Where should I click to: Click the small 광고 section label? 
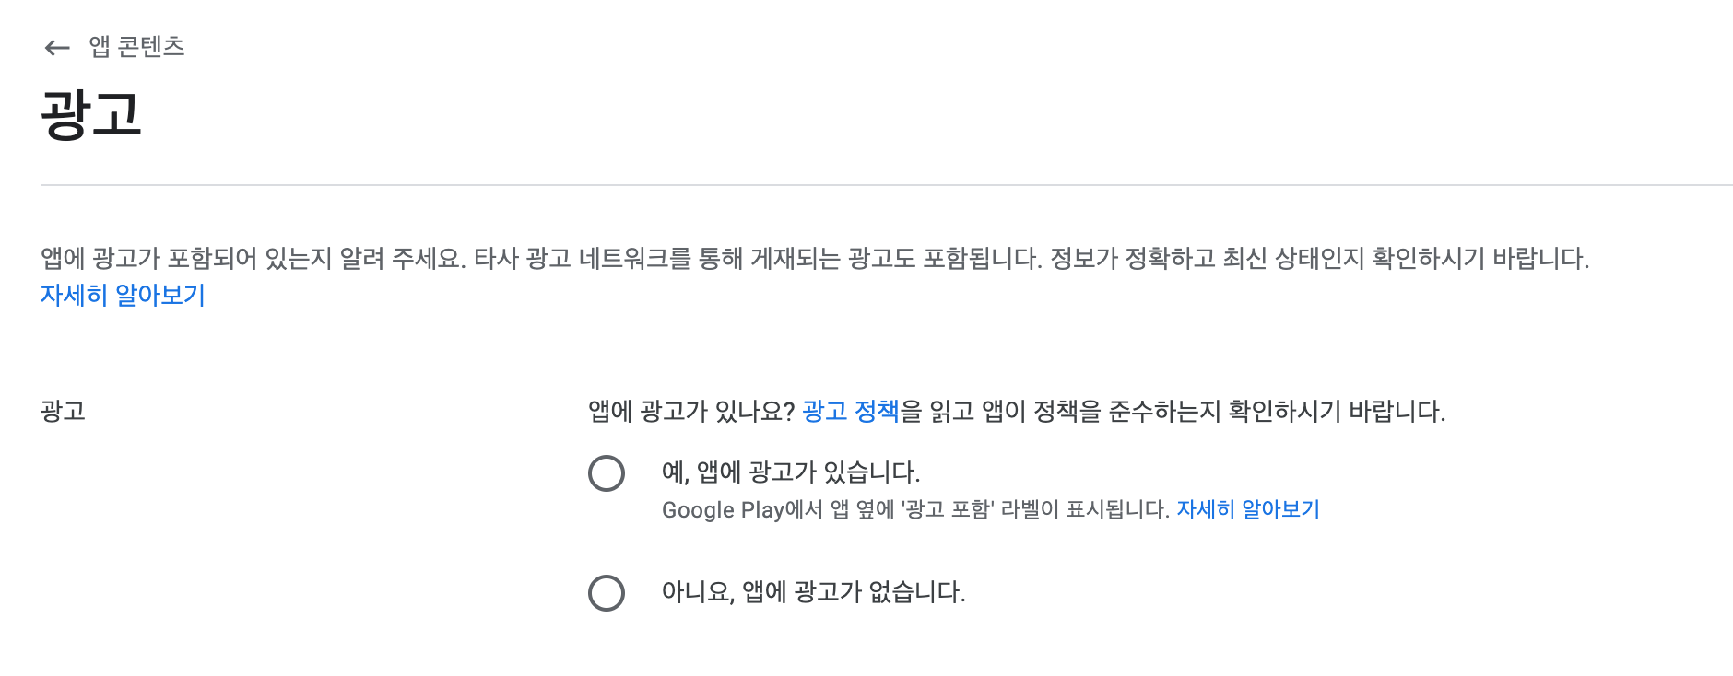tap(63, 411)
